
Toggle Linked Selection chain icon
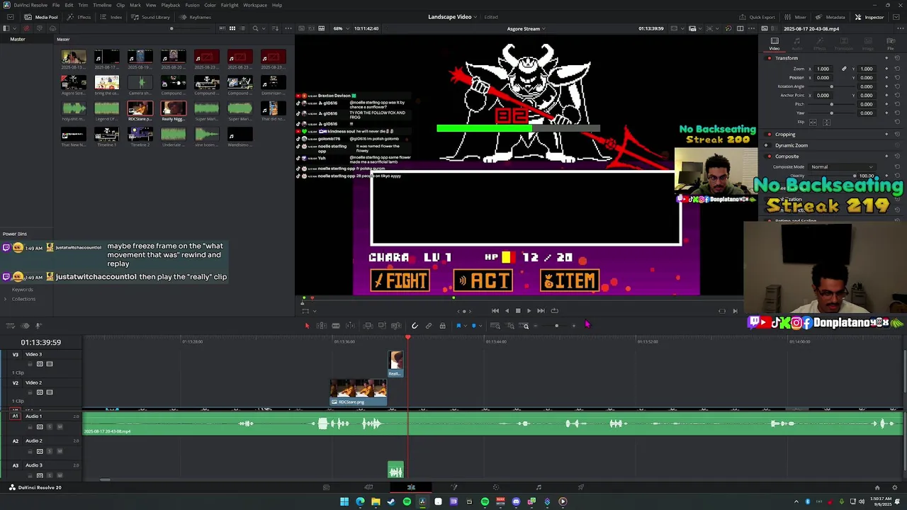[428, 326]
